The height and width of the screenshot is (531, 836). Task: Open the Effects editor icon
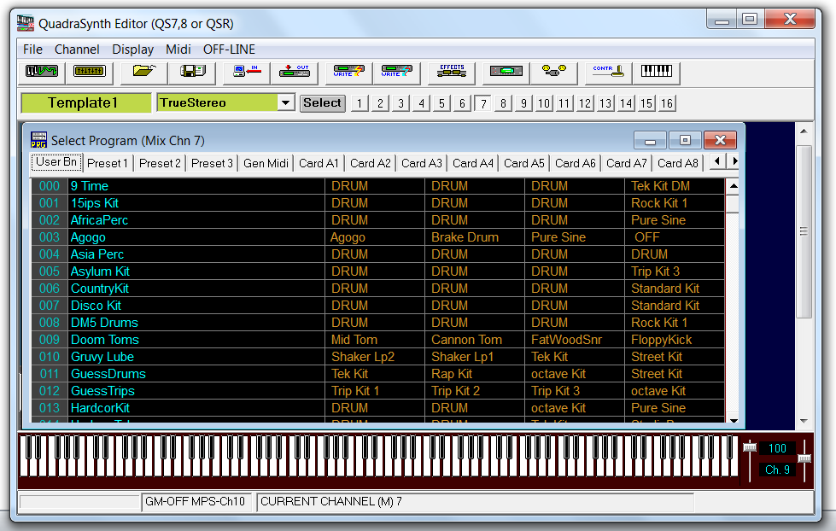450,73
